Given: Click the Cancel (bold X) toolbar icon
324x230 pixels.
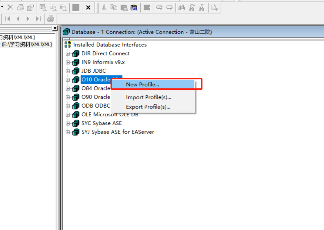Looking at the screenshot, I should (88, 7).
